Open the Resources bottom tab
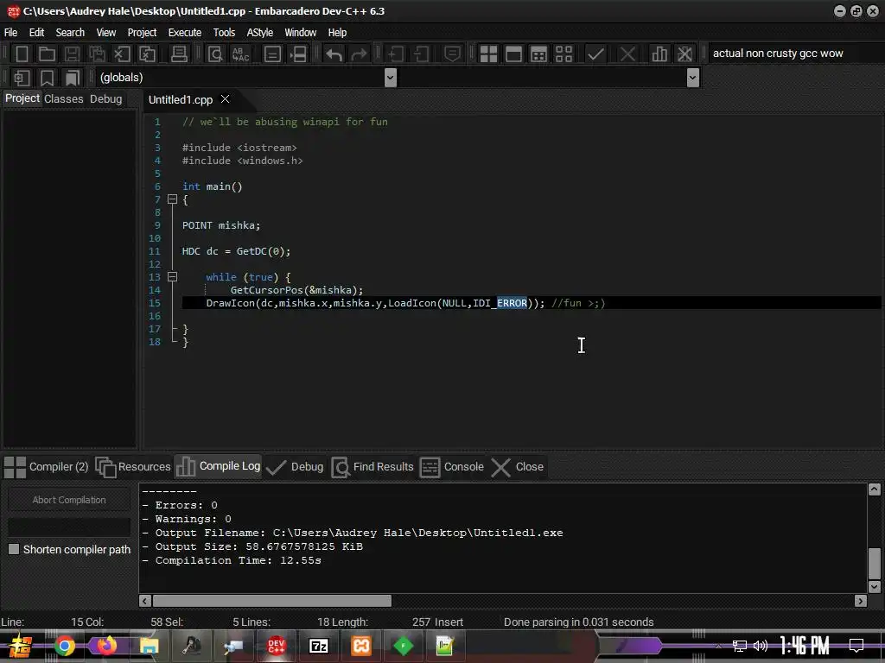The image size is (885, 663). (133, 467)
